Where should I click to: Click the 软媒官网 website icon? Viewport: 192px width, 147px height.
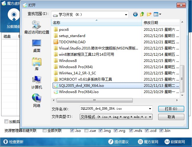(x=167, y=142)
